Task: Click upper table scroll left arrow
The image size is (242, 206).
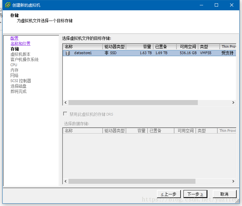Action: click(65, 102)
